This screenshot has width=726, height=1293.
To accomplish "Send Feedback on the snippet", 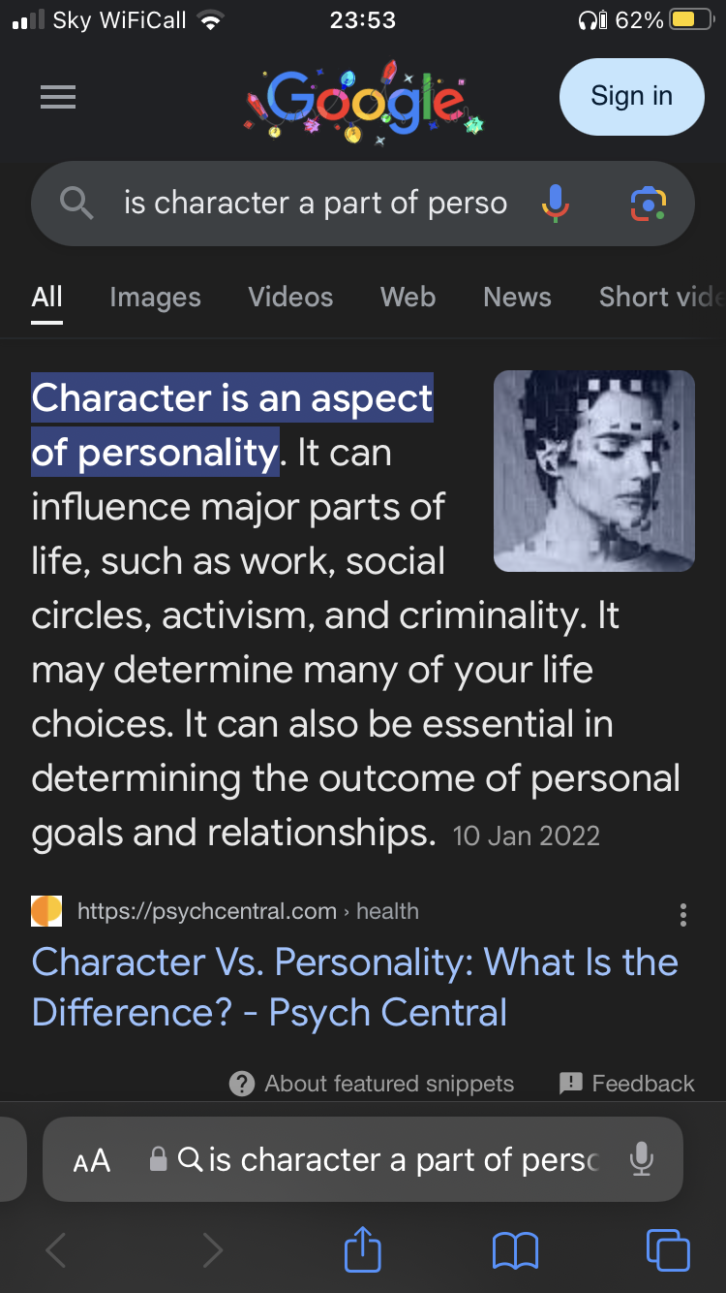I will [x=627, y=1084].
